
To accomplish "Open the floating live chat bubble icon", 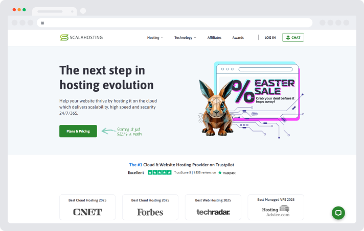I will 338,213.
